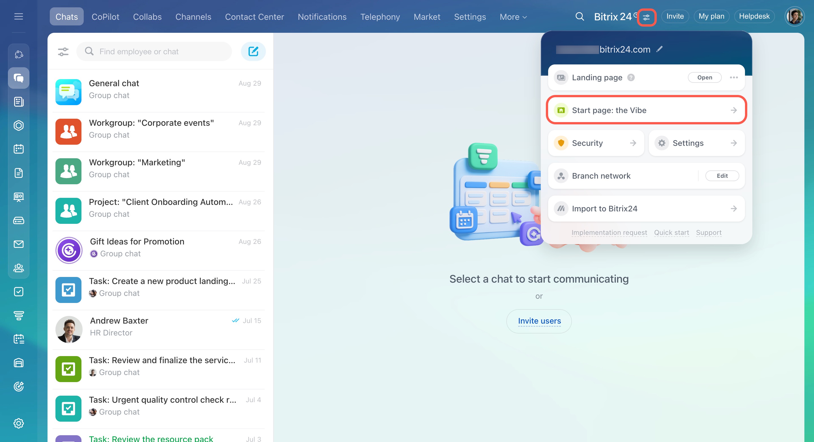Click the Landing page help question mark

[631, 77]
